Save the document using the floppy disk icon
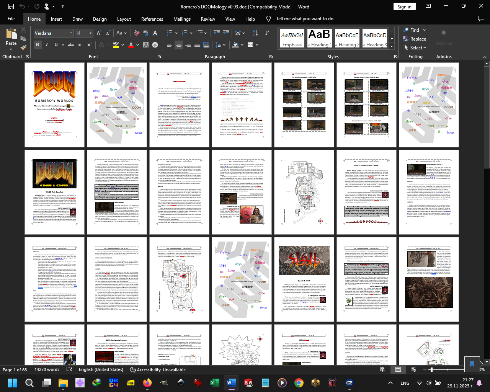The width and height of the screenshot is (490, 392). point(11,7)
